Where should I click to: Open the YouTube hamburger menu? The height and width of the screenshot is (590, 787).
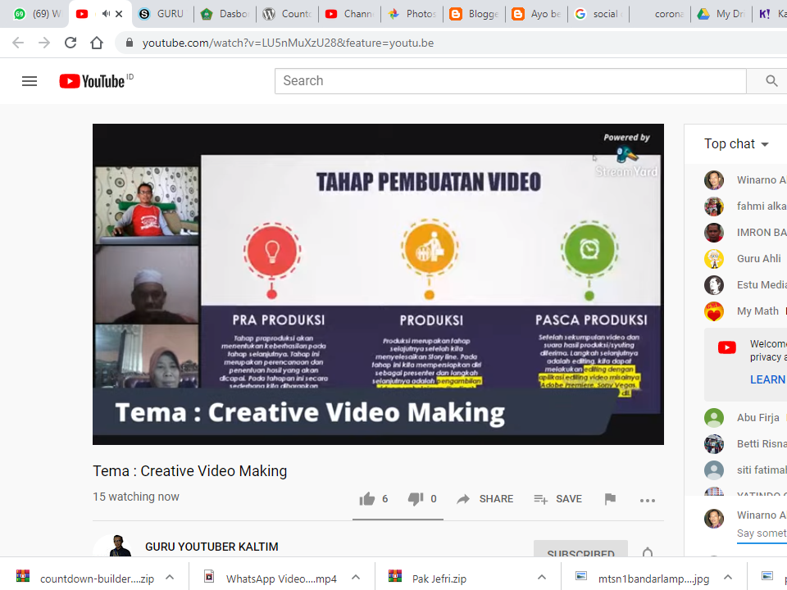pos(30,80)
